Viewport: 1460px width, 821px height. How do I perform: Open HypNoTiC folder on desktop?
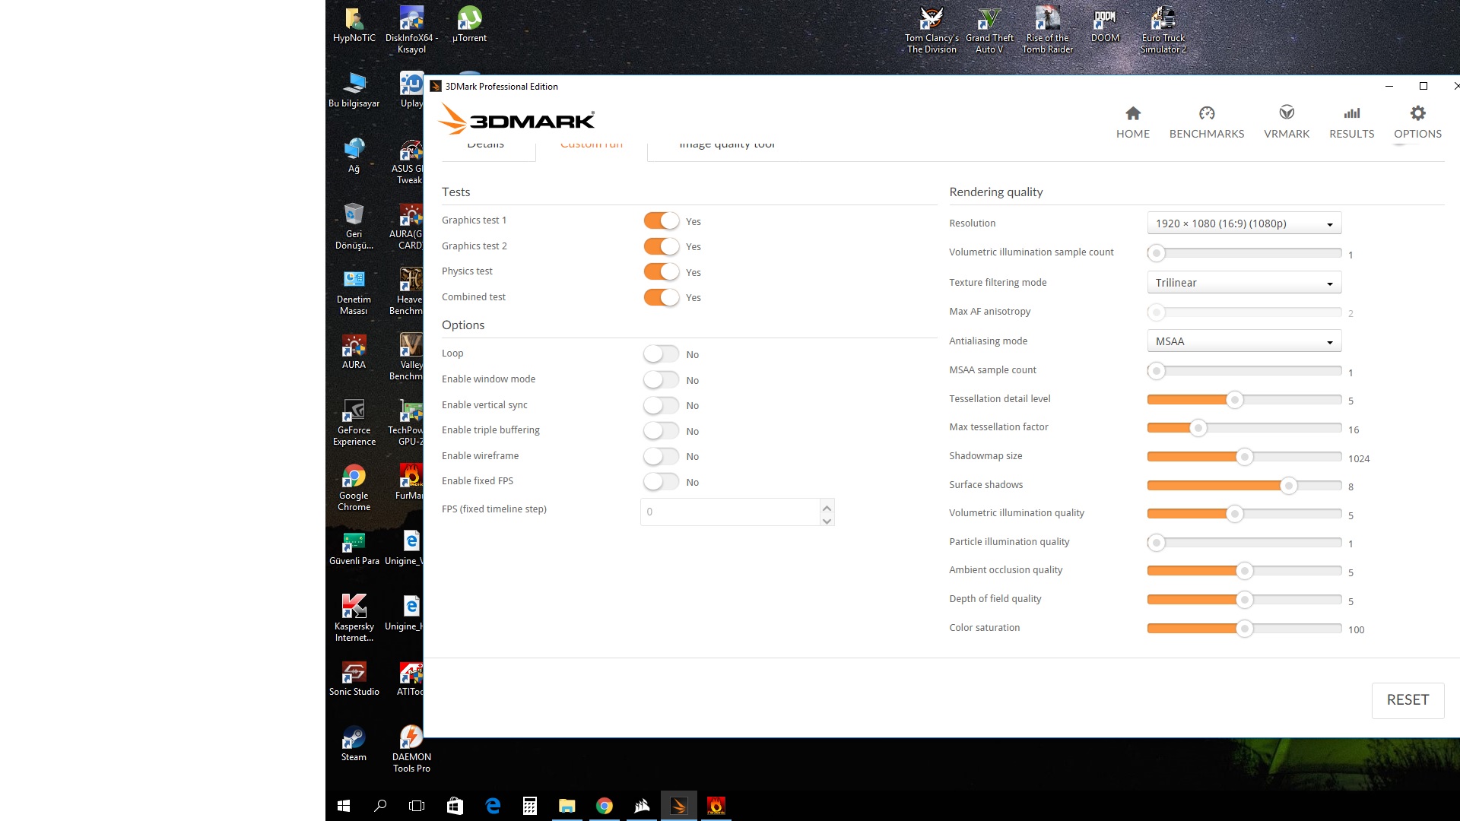coord(354,25)
